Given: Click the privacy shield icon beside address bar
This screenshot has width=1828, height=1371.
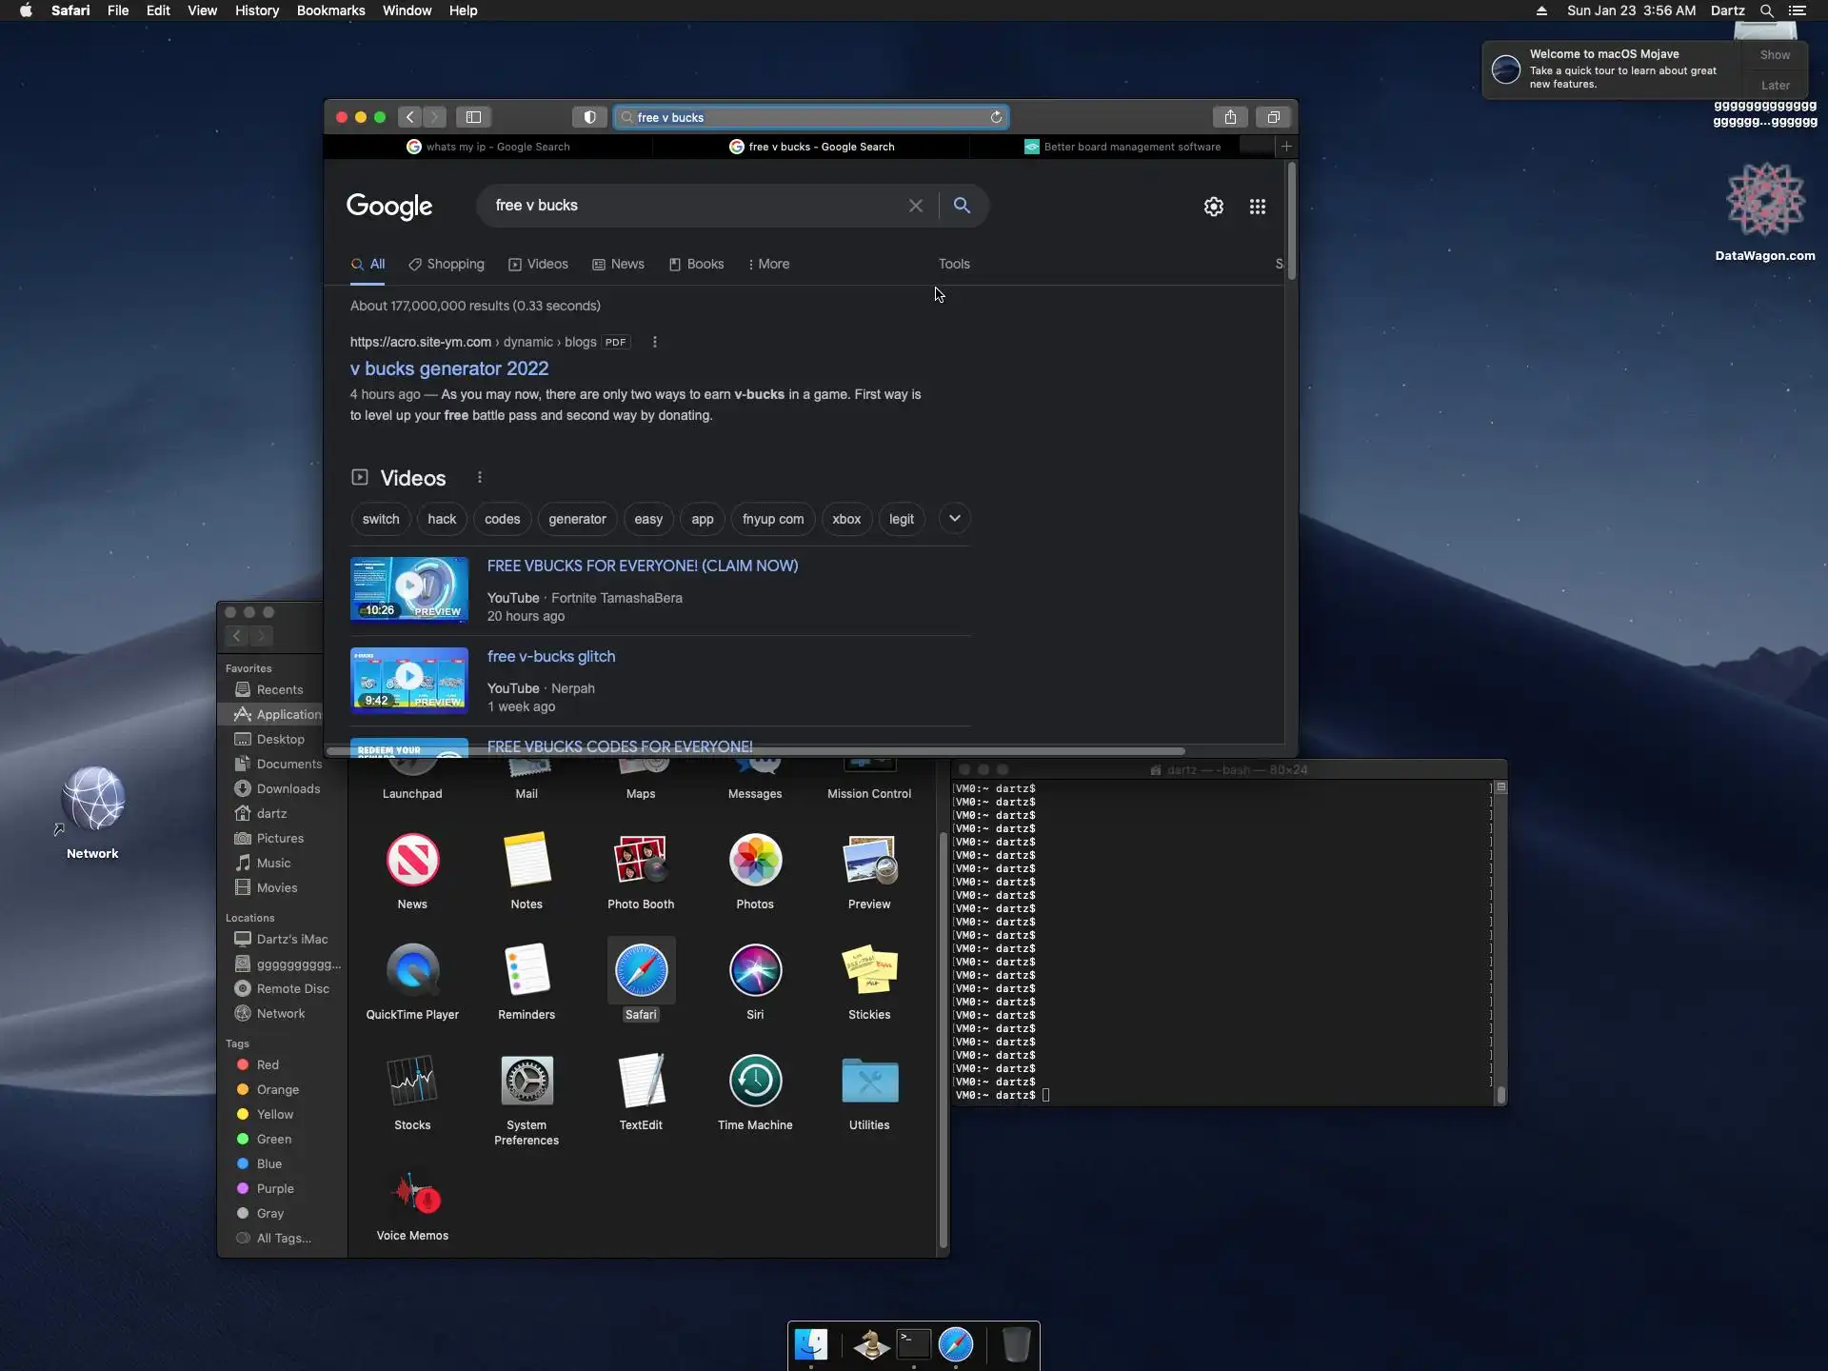Looking at the screenshot, I should (589, 117).
